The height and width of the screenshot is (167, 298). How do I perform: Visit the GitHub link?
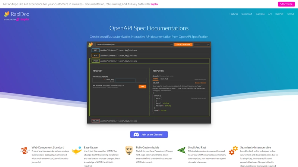pos(291,14)
